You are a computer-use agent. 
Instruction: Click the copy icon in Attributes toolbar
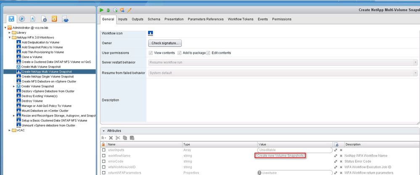click(125, 138)
